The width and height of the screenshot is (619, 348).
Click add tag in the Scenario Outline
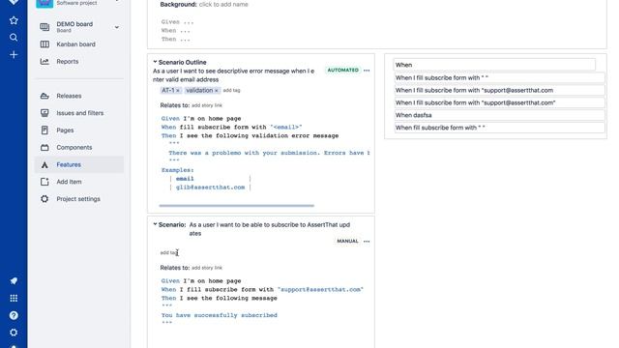(x=232, y=90)
